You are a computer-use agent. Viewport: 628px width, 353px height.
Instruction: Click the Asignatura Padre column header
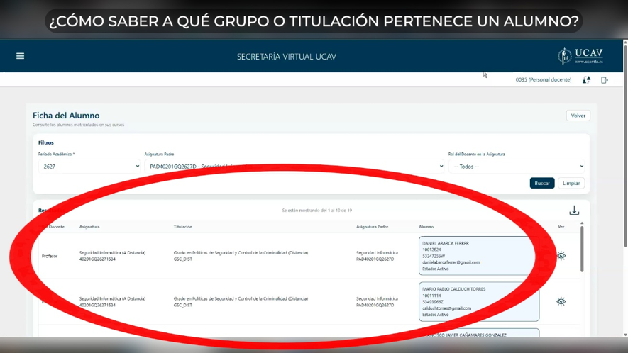click(x=372, y=227)
